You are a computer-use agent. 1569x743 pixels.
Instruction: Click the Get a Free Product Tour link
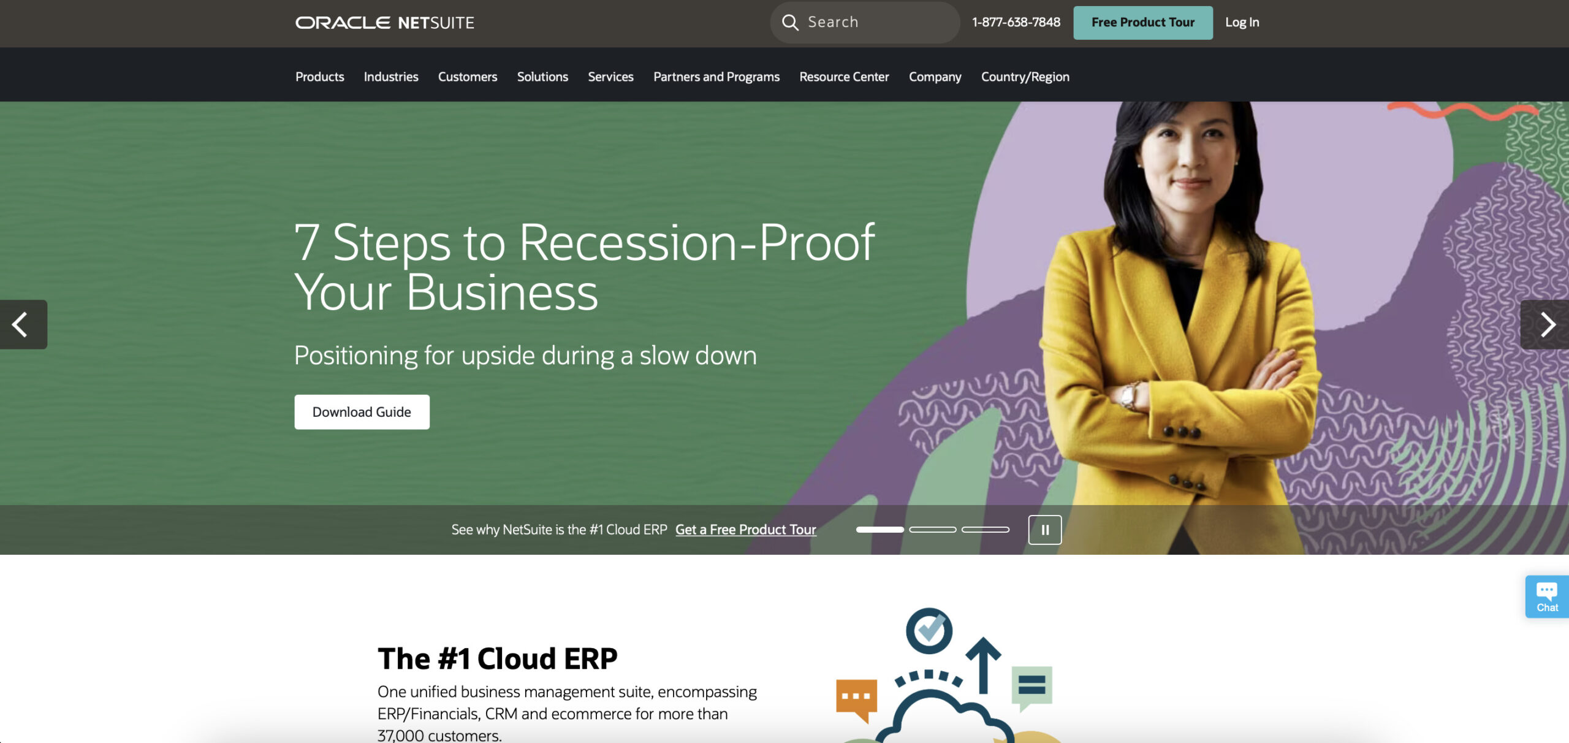click(x=745, y=528)
